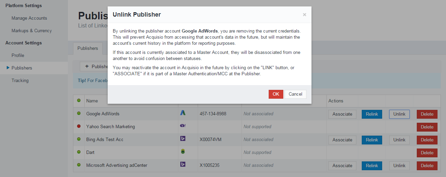Click green status dot for Google AdWords
The height and width of the screenshot is (177, 446).
coord(79,113)
